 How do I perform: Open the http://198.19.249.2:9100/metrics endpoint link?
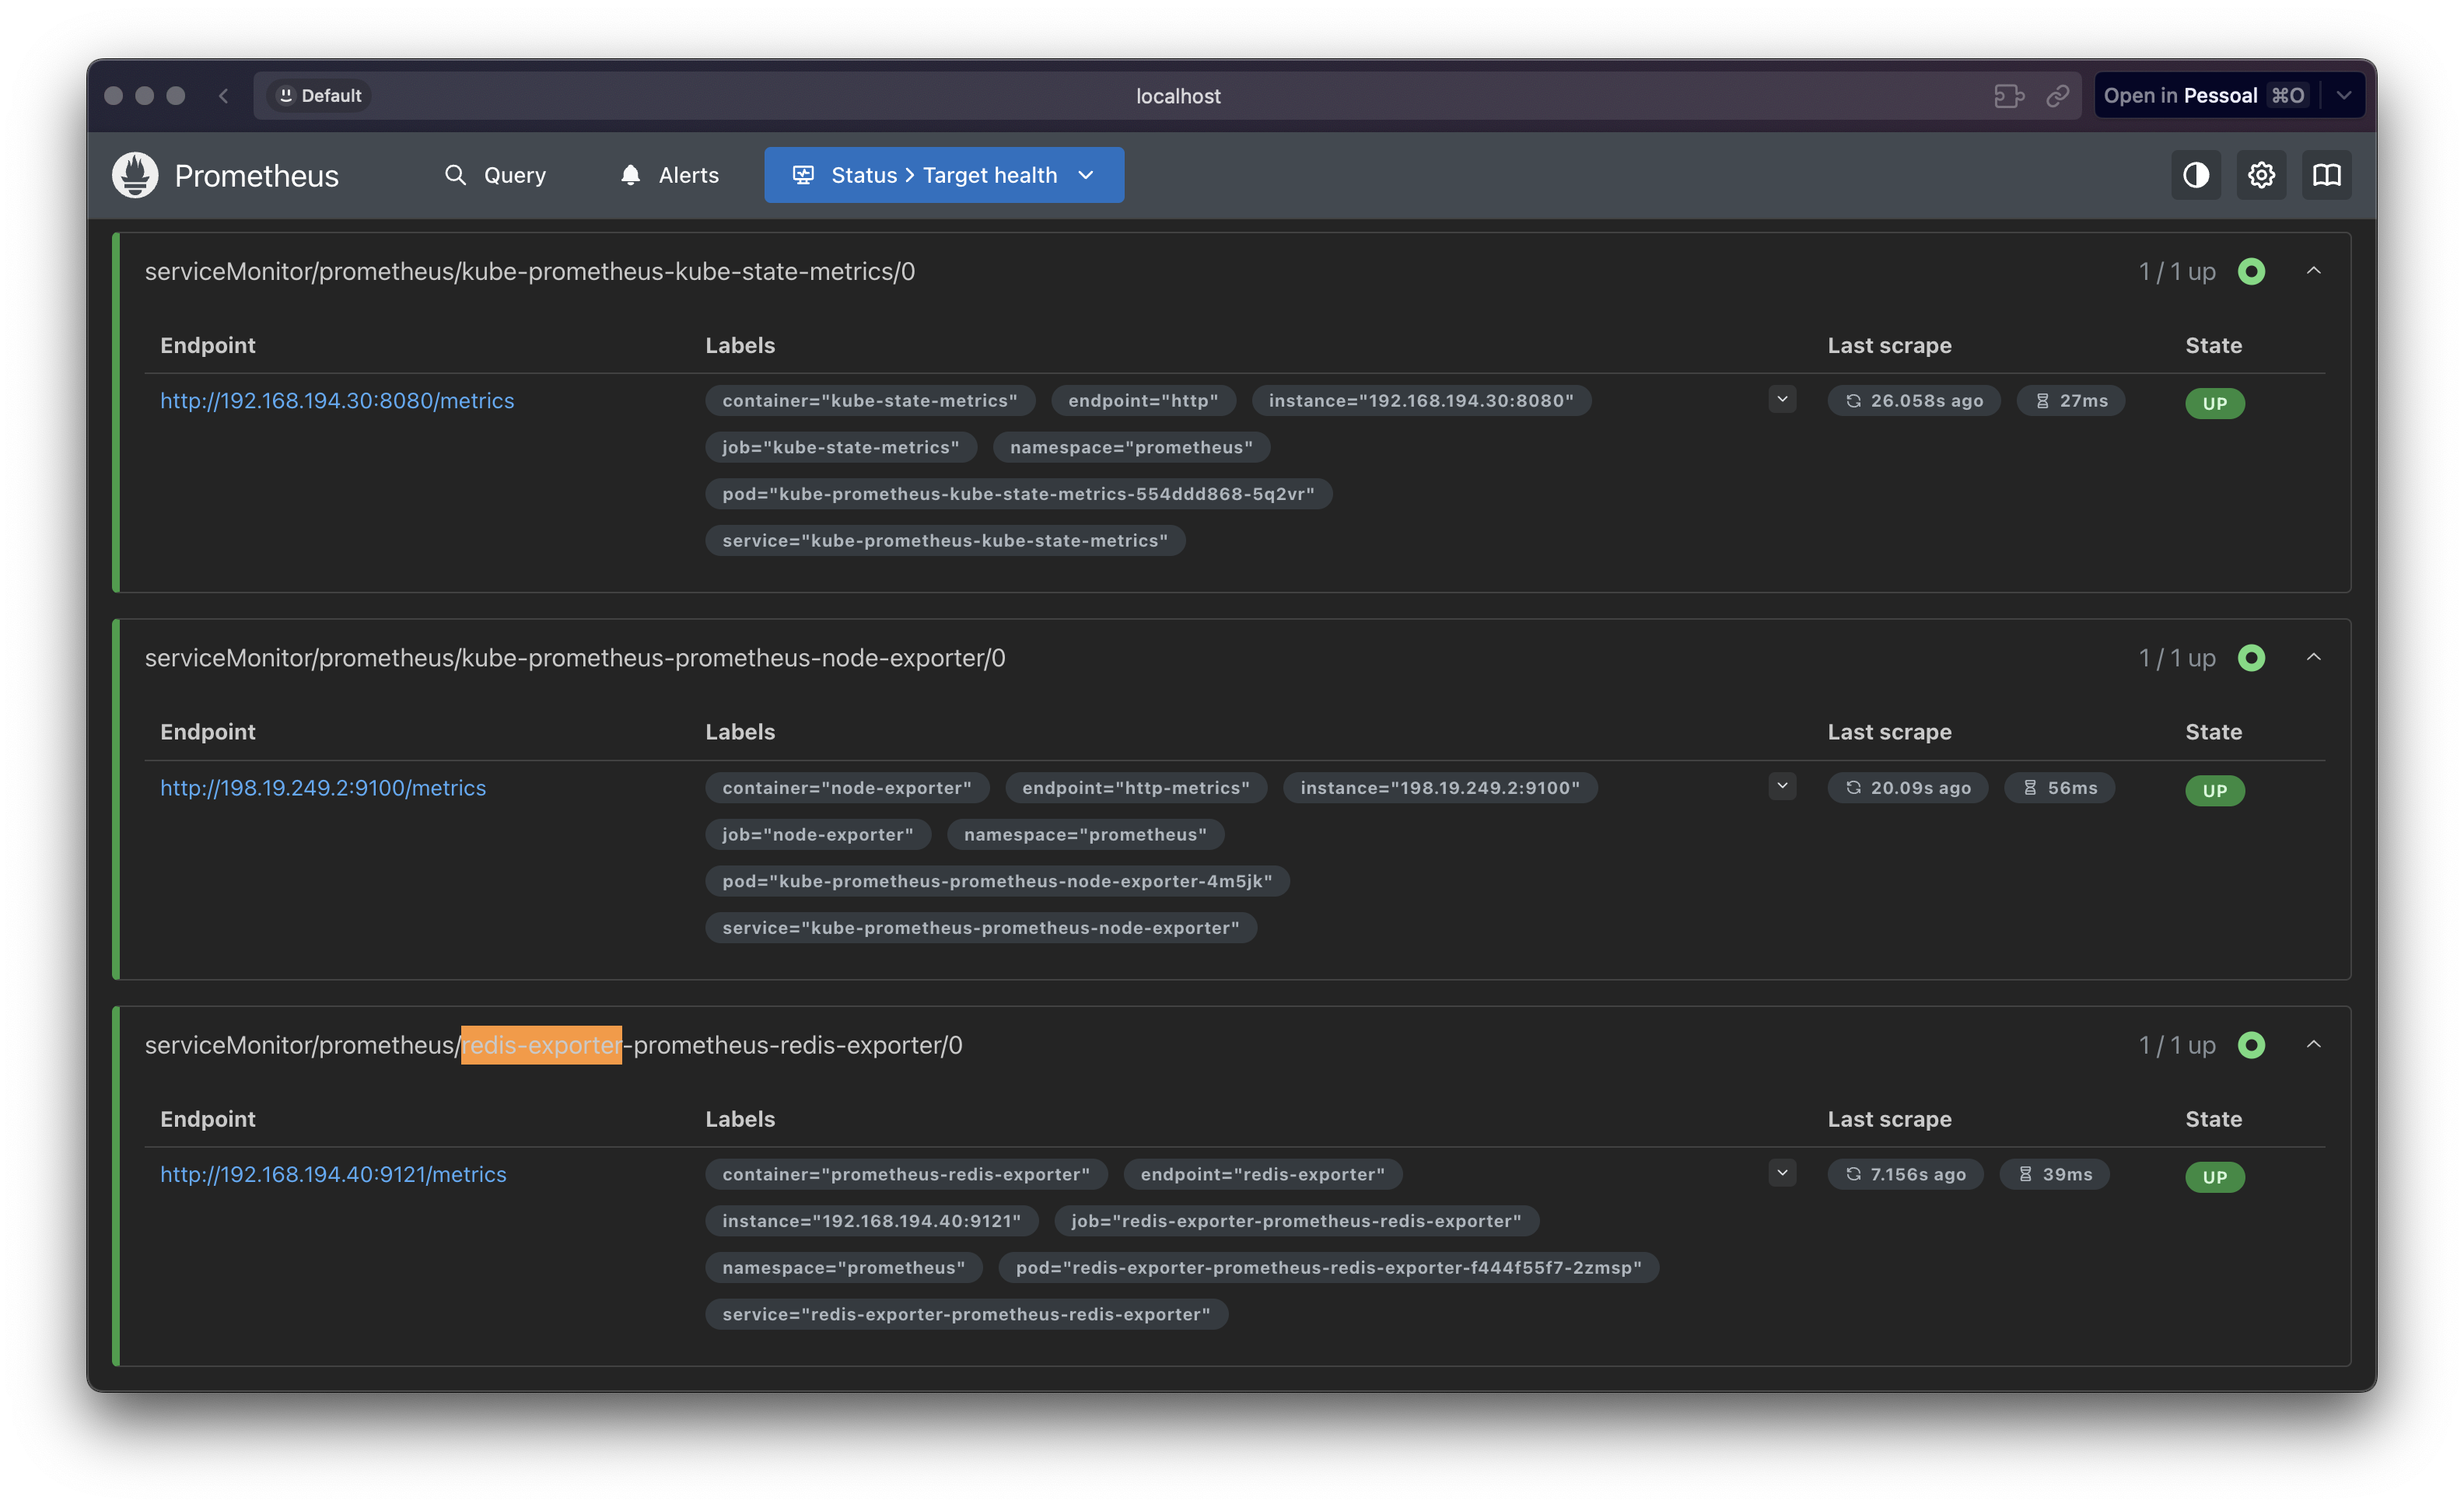(x=323, y=788)
